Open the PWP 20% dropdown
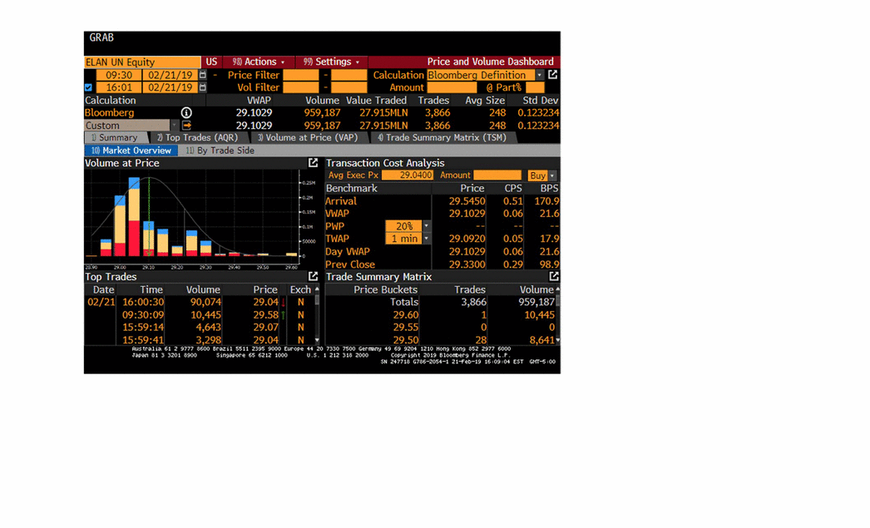Image resolution: width=870 pixels, height=528 pixels. (x=427, y=226)
